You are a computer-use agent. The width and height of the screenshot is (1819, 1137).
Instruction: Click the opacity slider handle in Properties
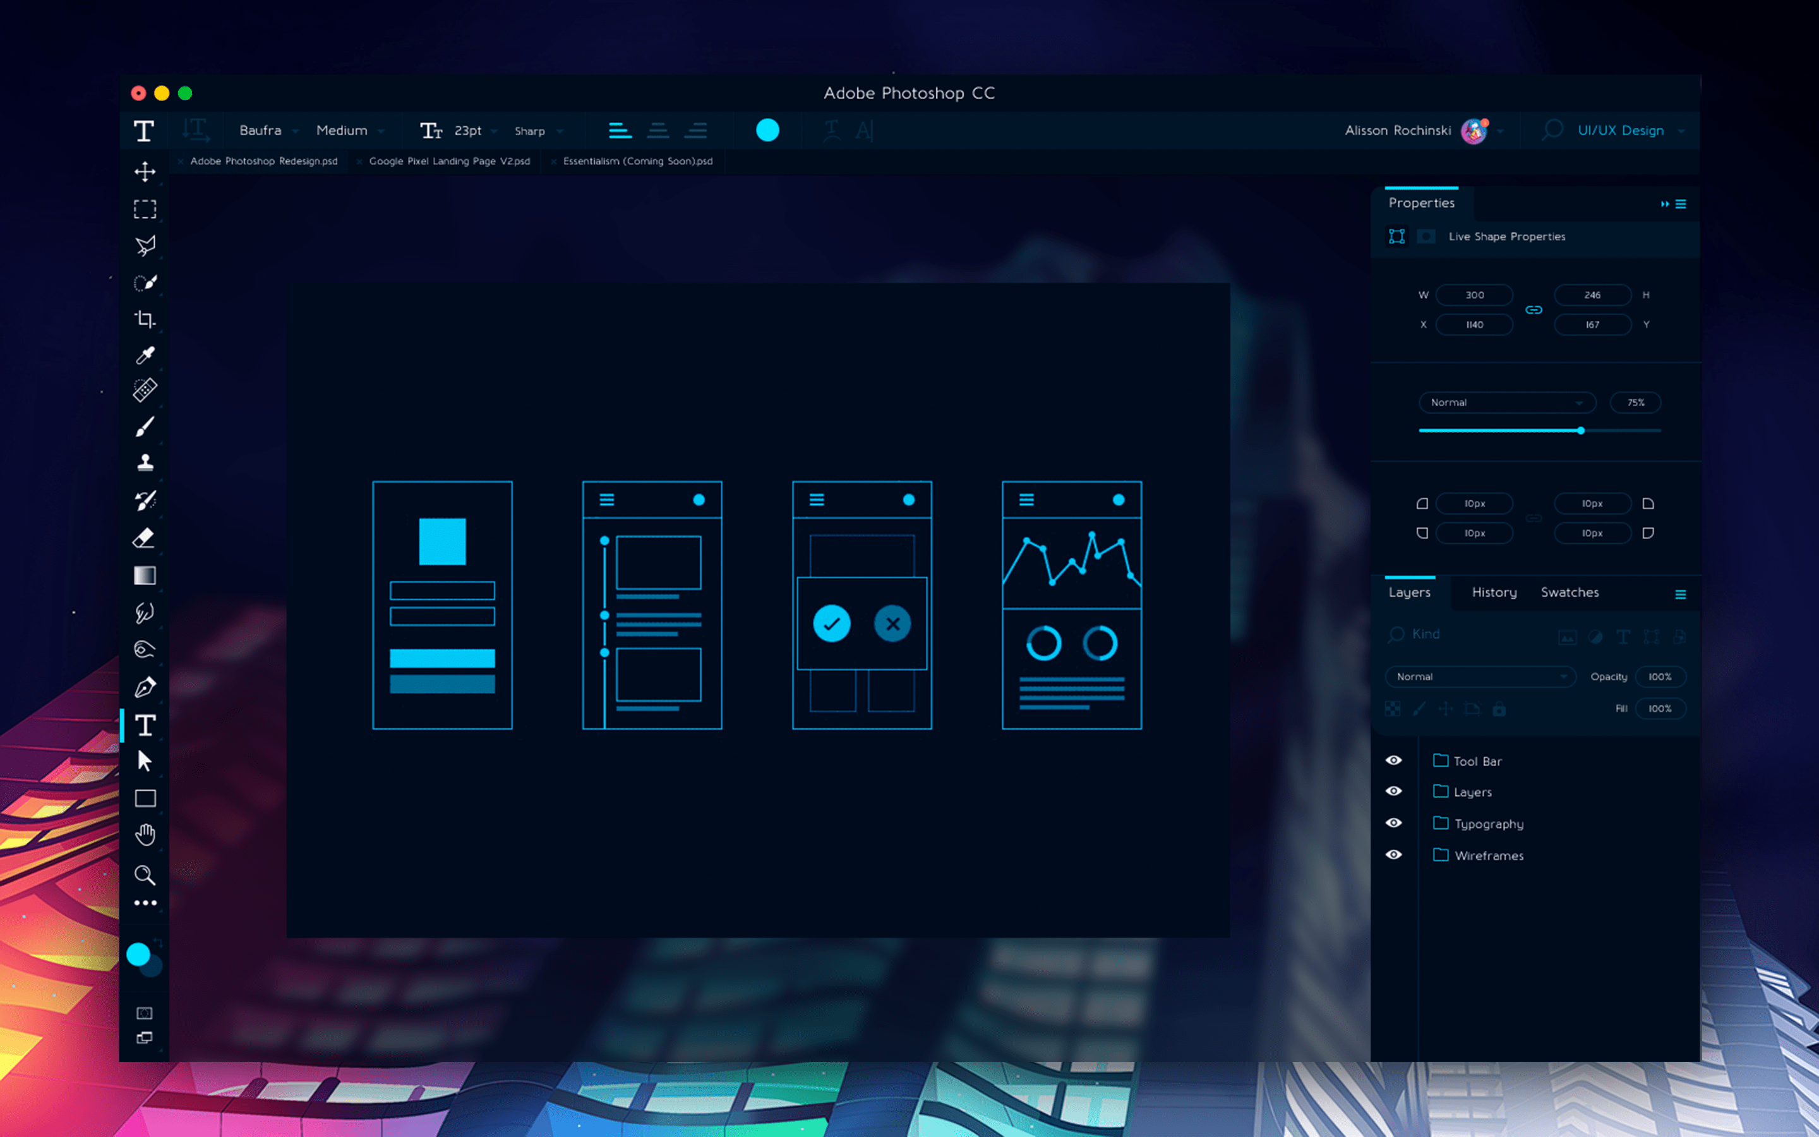click(1581, 430)
